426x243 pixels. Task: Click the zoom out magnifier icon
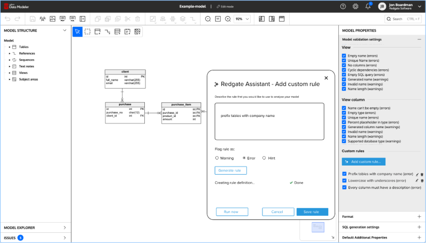(208, 19)
